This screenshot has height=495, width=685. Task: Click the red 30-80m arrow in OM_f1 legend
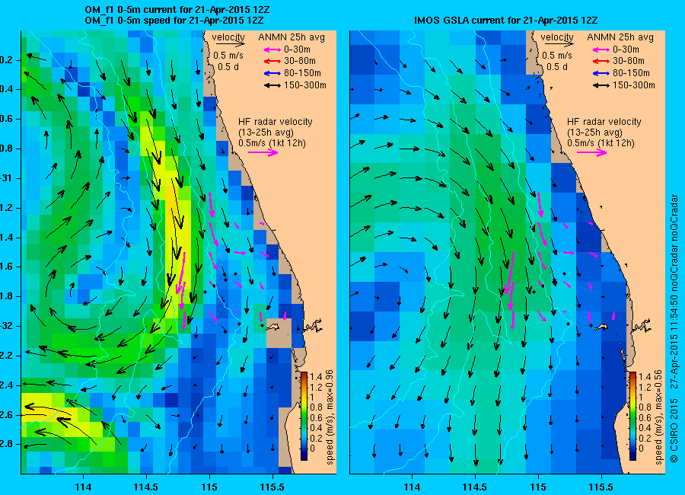(272, 62)
